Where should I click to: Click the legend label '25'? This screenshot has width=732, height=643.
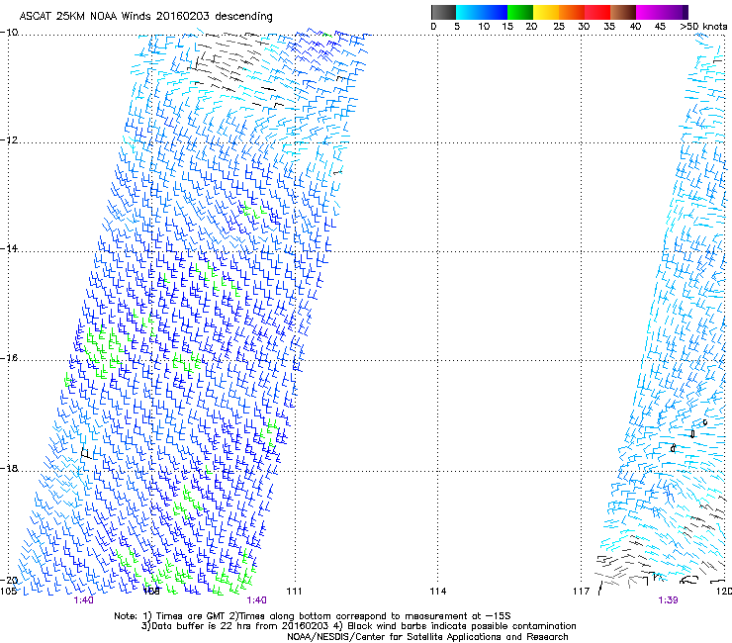(559, 27)
